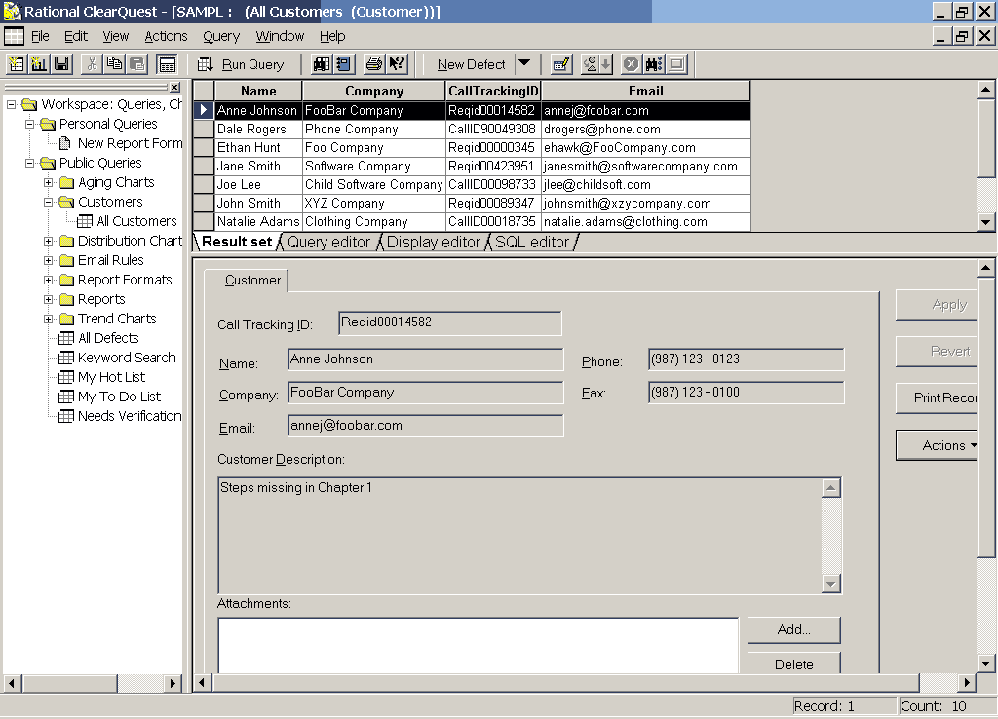The image size is (998, 719).
Task: Click the New Chart toolbar icon
Action: point(39,63)
